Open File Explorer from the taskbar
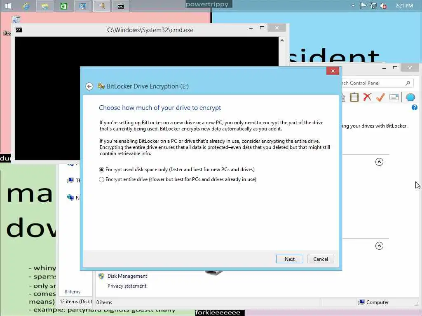This screenshot has height=316, width=422. pos(45,6)
